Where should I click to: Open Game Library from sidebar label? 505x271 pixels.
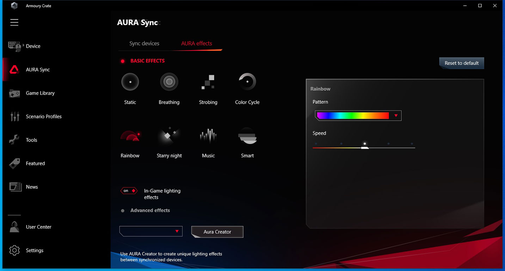[x=40, y=93]
